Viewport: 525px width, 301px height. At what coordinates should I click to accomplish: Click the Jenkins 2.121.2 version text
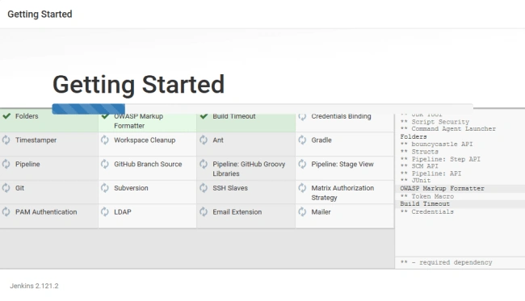pyautogui.click(x=34, y=286)
